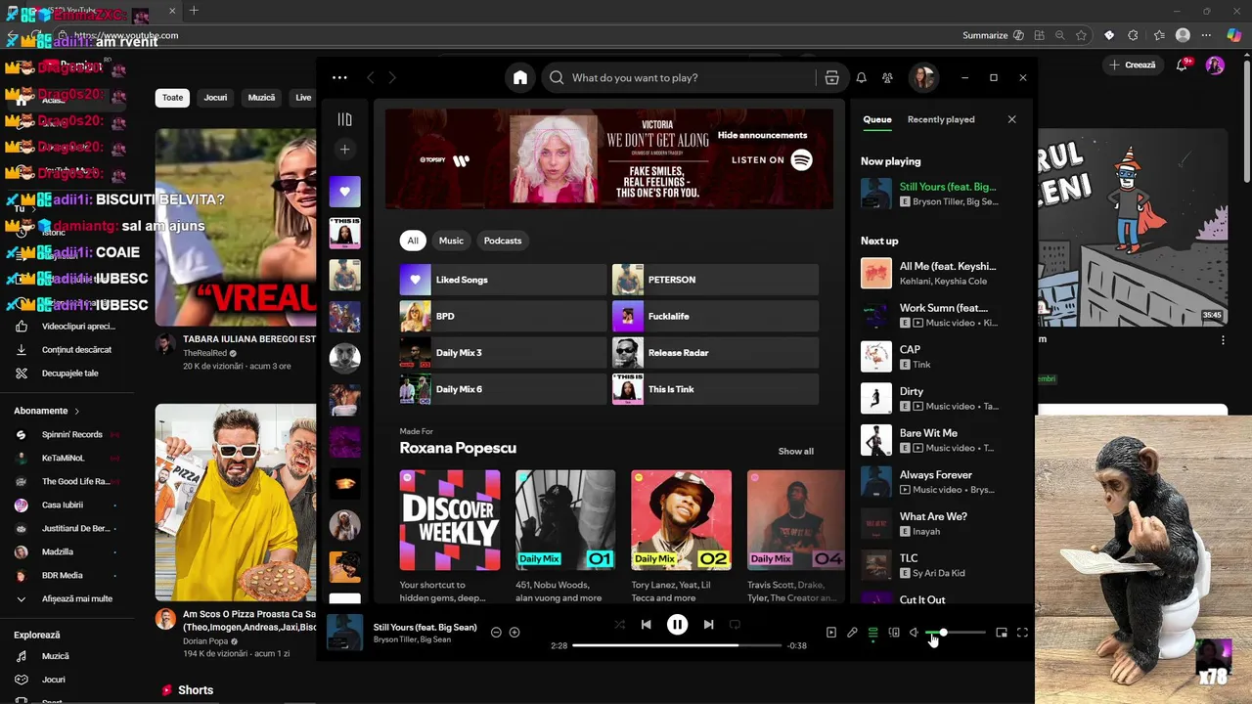Open Friend Activity icon in Spotify
The image size is (1252, 704).
pos(887,77)
